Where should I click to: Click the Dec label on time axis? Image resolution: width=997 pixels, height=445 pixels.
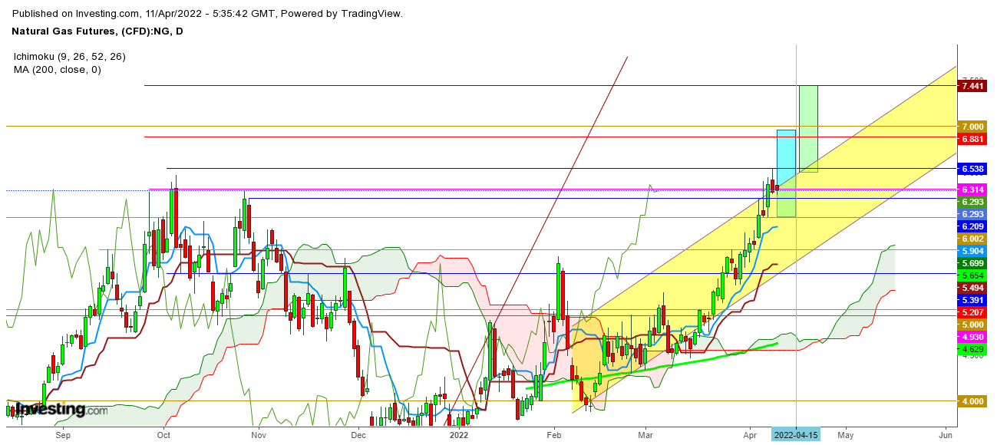click(x=358, y=435)
